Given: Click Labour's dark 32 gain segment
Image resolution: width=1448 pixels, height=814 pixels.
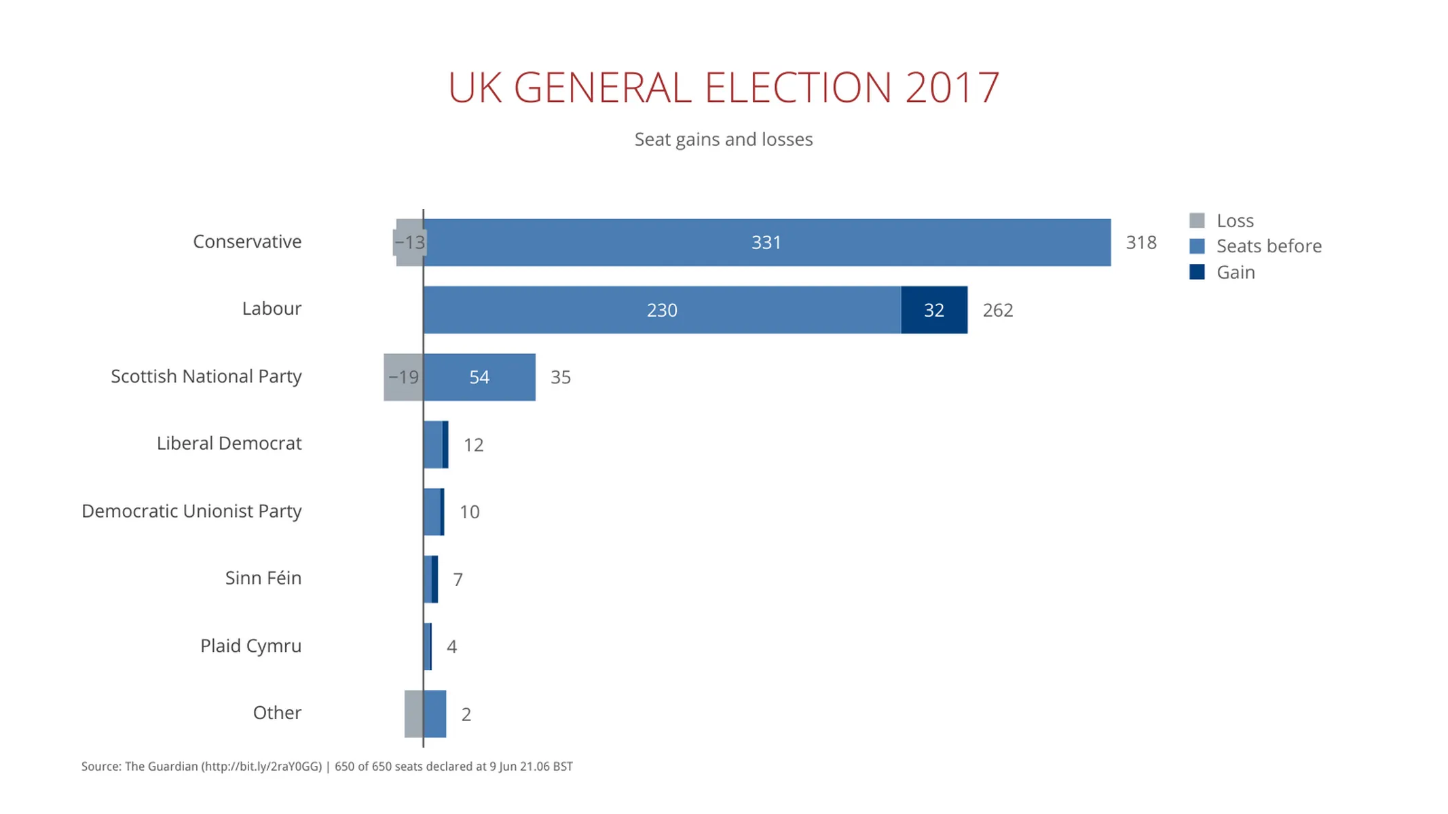Looking at the screenshot, I should (934, 310).
